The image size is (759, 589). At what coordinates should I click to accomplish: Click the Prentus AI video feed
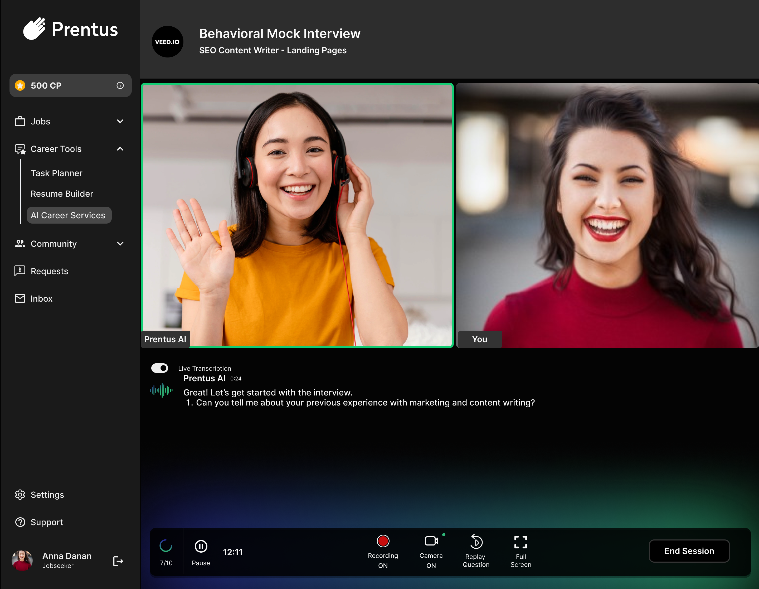tap(297, 215)
